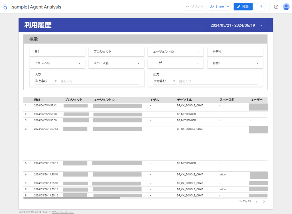
Task: Open the help question mark icon
Action: 276,7
